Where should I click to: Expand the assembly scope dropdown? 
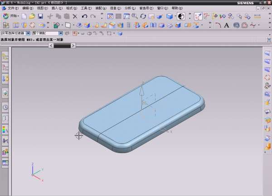click(61, 33)
